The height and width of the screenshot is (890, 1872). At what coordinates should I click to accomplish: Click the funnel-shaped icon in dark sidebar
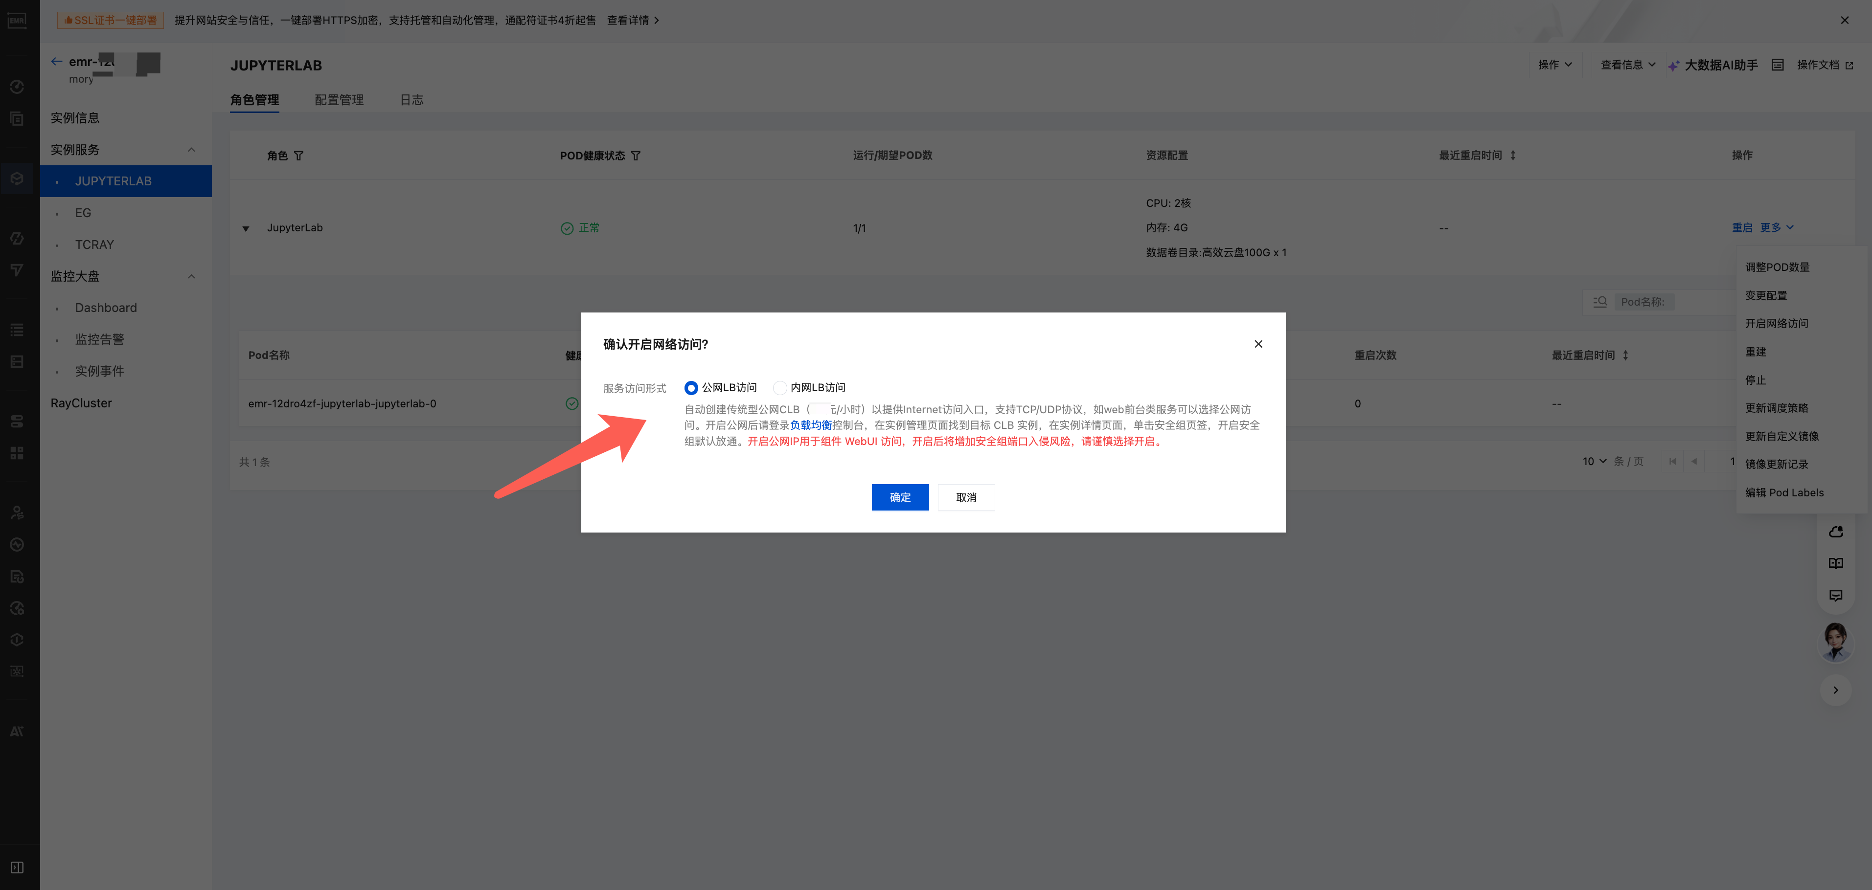coord(17,270)
